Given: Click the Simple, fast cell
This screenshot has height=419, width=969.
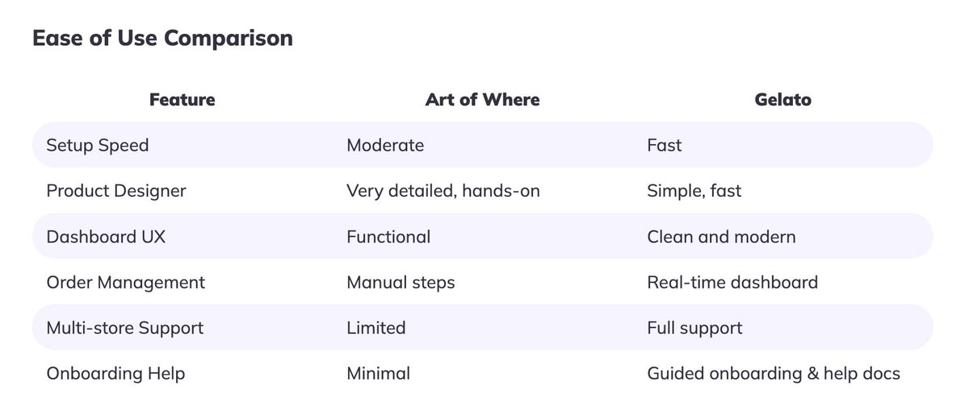Looking at the screenshot, I should 694,191.
